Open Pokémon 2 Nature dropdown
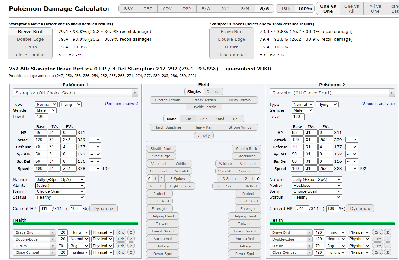Screen dimensions: 399x260 tap(317, 179)
